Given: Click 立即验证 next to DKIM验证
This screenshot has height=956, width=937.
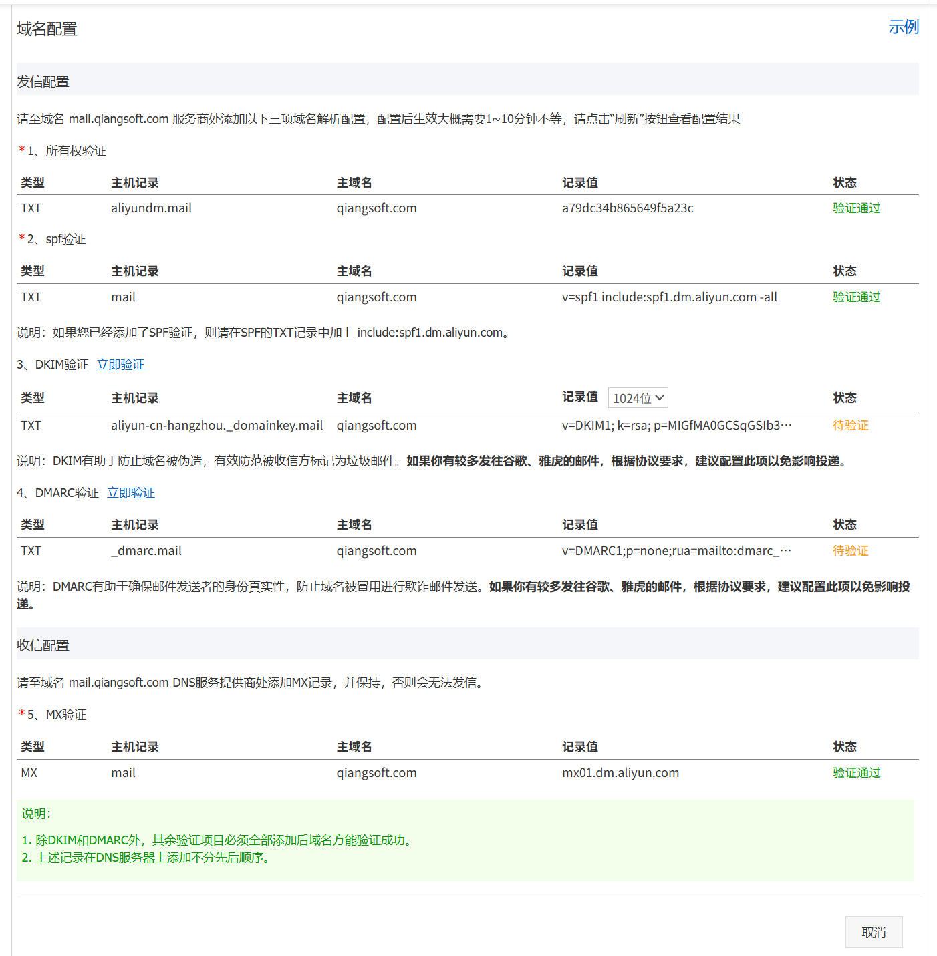Looking at the screenshot, I should (x=120, y=365).
